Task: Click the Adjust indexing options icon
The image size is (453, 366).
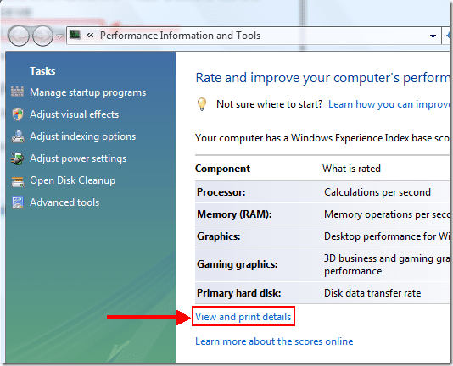Action: pyautogui.click(x=18, y=136)
